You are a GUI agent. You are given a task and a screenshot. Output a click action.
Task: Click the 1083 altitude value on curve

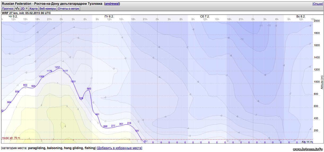[x=41, y=77]
